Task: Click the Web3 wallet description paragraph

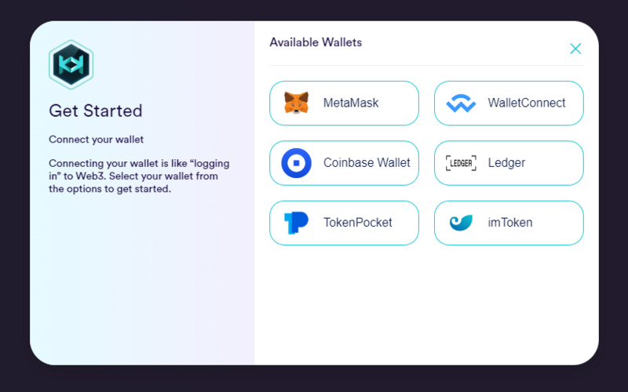Action: pos(139,176)
